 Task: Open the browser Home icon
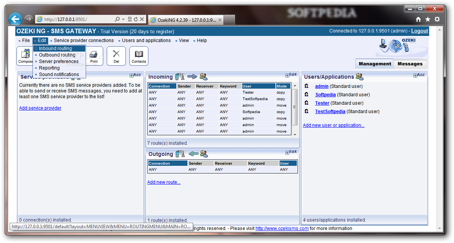pyautogui.click(x=418, y=19)
